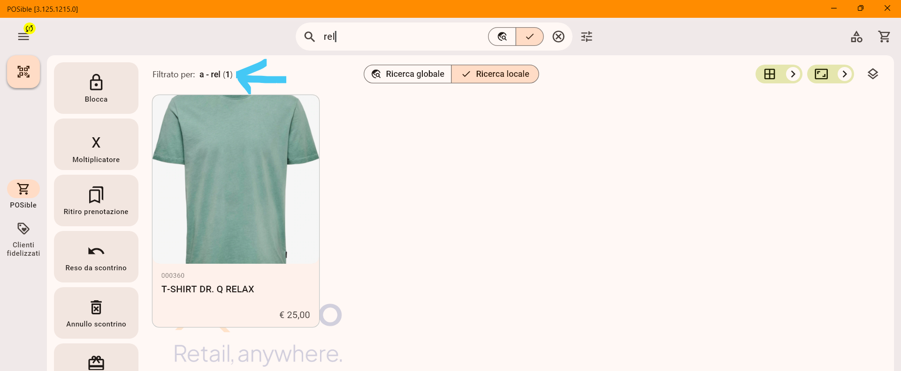Select grid view layout icon
Image resolution: width=901 pixels, height=371 pixels.
(770, 74)
